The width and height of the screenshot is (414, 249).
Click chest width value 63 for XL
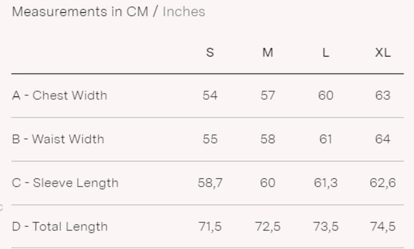(x=383, y=95)
